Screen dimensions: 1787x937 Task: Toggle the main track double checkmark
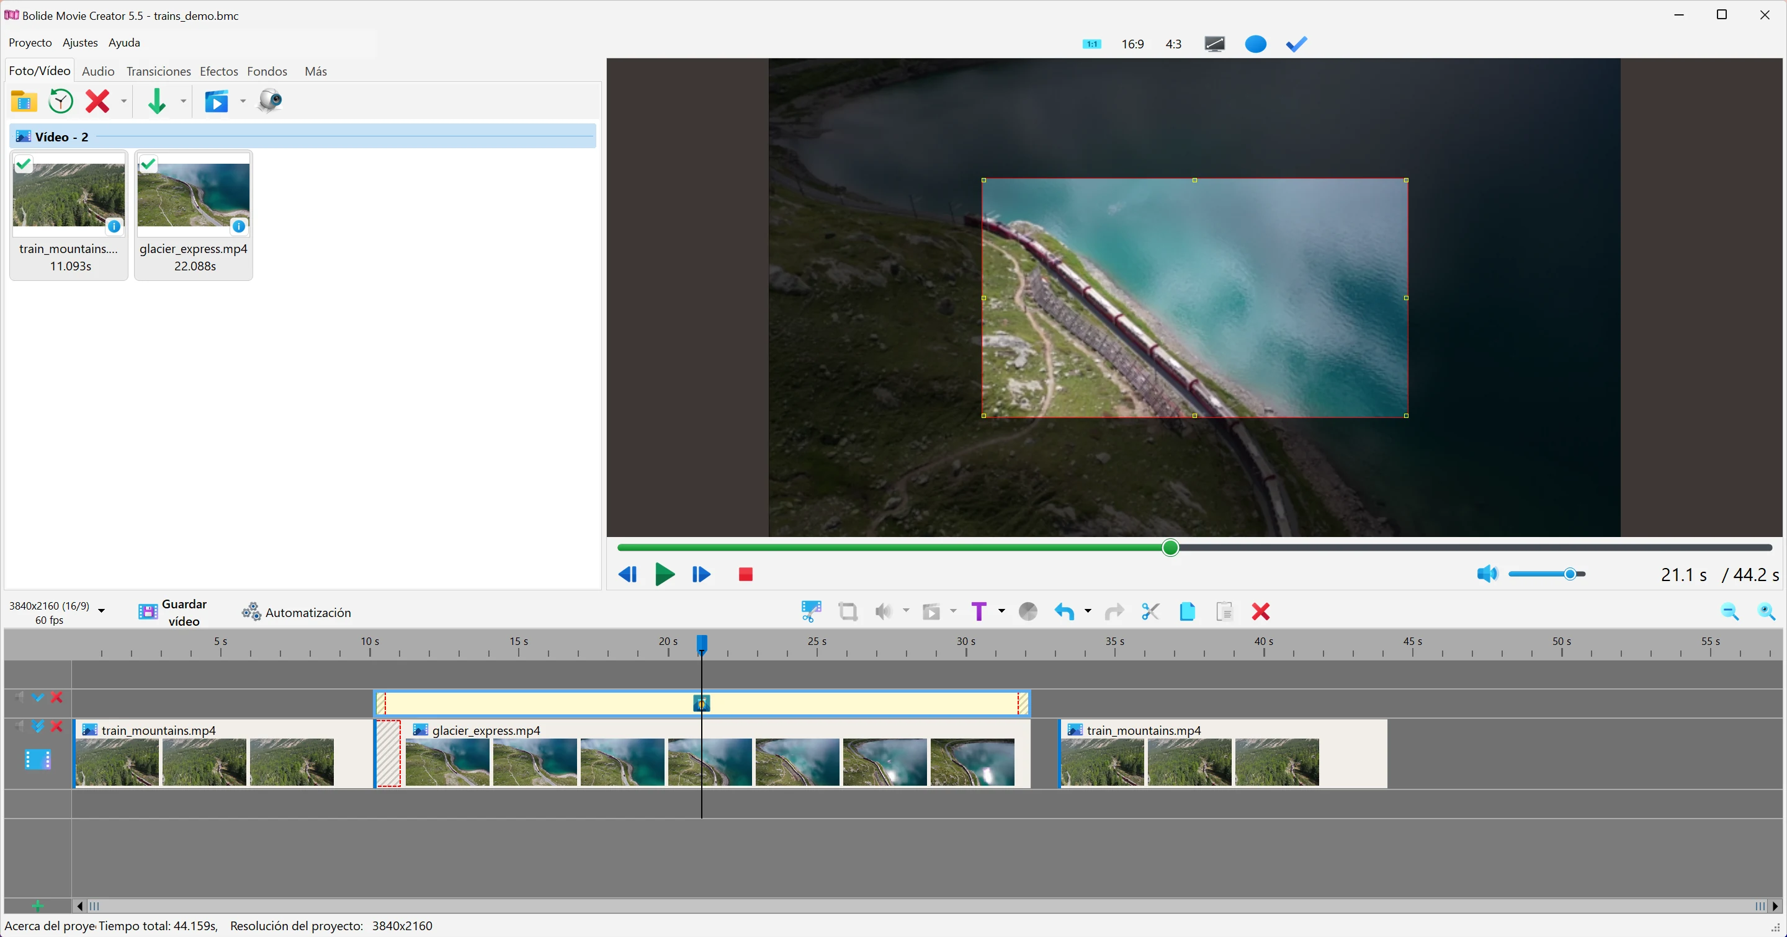pyautogui.click(x=38, y=726)
